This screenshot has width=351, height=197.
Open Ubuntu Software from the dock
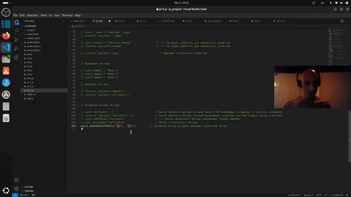(6, 71)
